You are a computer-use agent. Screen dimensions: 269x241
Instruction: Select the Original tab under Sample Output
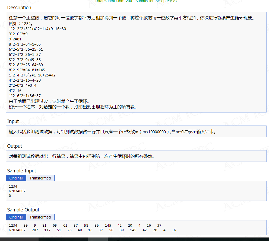(x=16, y=217)
